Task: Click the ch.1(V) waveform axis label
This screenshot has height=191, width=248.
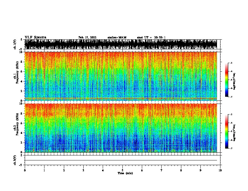Action: click(15, 44)
